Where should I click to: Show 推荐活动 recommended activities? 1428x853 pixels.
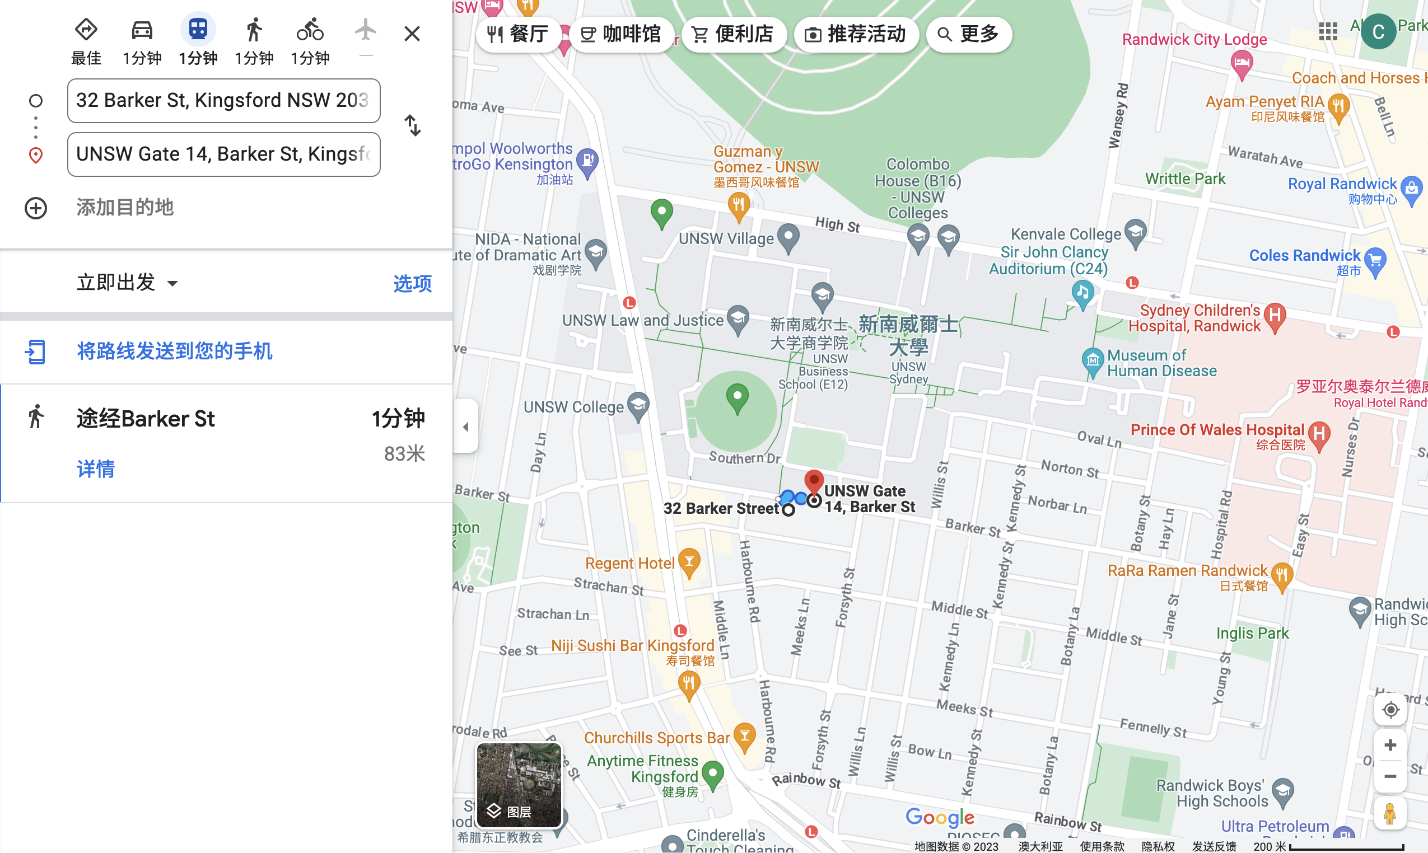(855, 35)
